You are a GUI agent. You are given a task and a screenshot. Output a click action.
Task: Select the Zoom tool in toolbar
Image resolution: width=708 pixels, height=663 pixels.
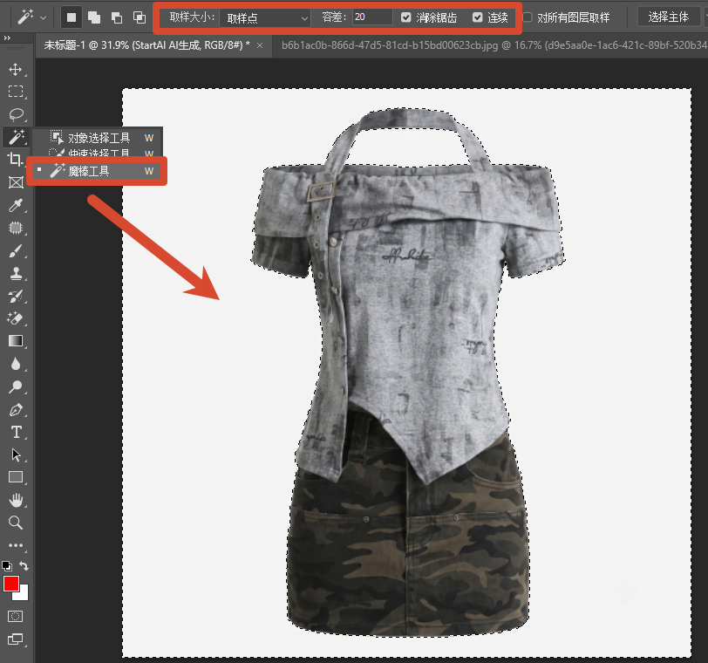click(16, 523)
